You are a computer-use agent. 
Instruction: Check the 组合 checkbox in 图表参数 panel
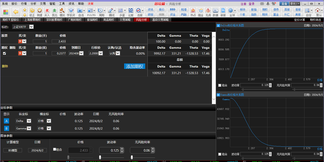tap(55, 149)
